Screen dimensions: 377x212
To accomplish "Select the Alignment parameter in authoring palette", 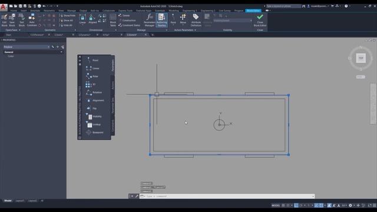I will coord(95,100).
